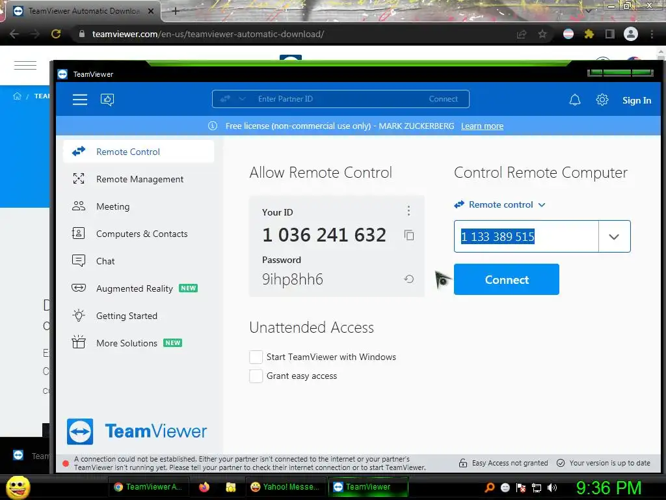The width and height of the screenshot is (666, 500).
Task: Regenerate the random password
Action: [409, 279]
